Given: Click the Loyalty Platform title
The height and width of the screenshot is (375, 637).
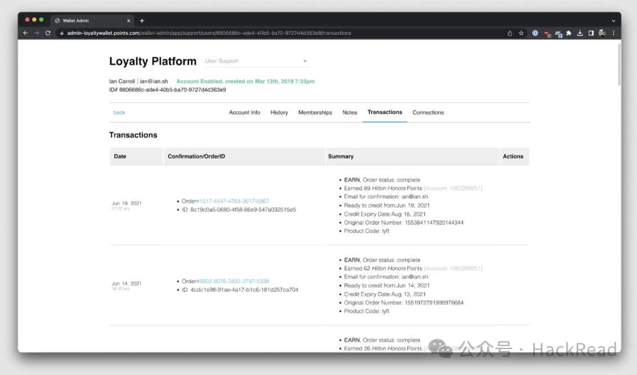Looking at the screenshot, I should pos(153,61).
